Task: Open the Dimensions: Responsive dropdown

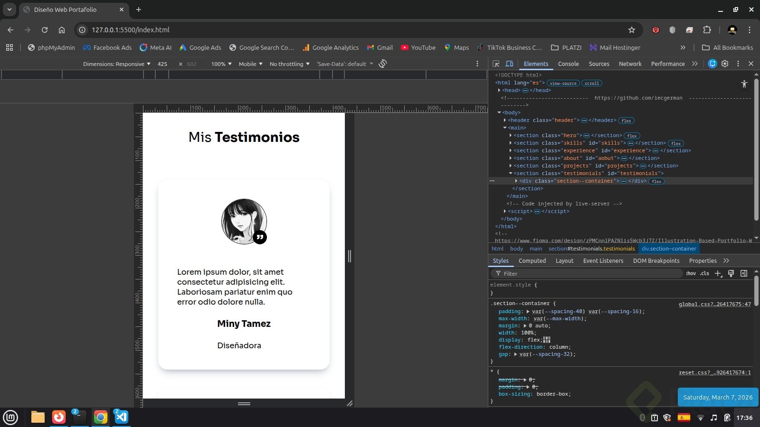Action: [116, 64]
